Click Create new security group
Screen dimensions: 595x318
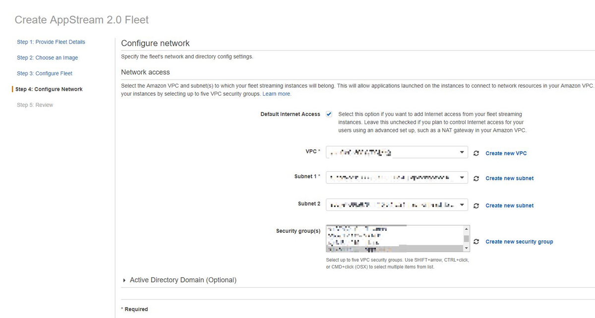tap(519, 242)
